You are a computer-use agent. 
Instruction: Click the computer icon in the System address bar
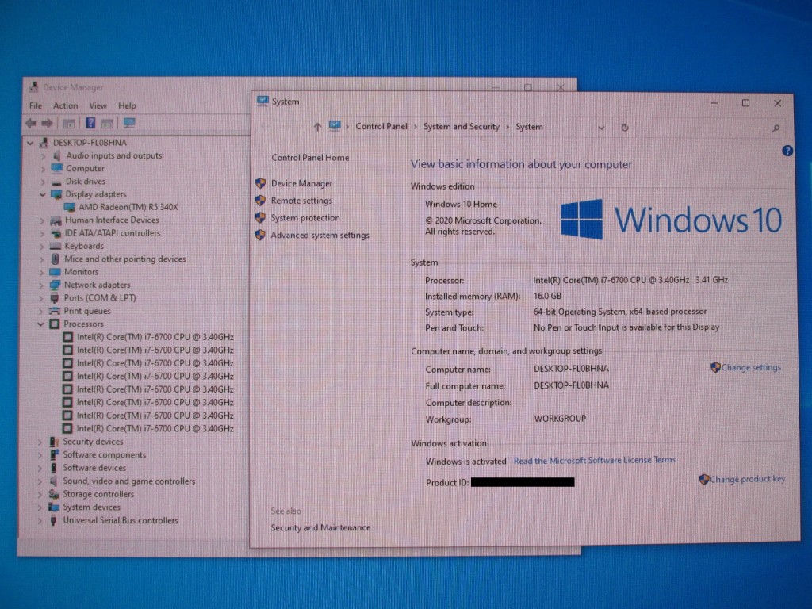click(x=335, y=126)
